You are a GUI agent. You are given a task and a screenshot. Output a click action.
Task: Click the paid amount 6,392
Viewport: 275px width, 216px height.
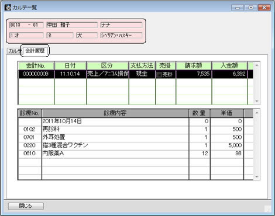coord(229,74)
